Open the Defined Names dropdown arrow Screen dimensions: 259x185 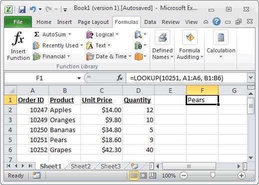pos(172,57)
